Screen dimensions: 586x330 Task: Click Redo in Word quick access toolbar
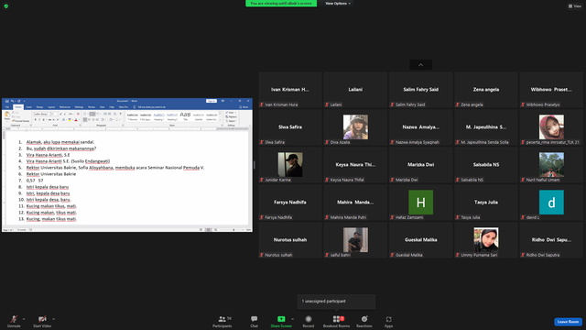pyautogui.click(x=18, y=101)
